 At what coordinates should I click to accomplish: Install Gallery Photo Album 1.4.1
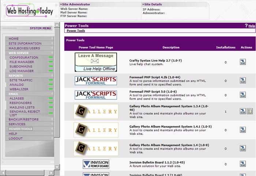[243, 129]
